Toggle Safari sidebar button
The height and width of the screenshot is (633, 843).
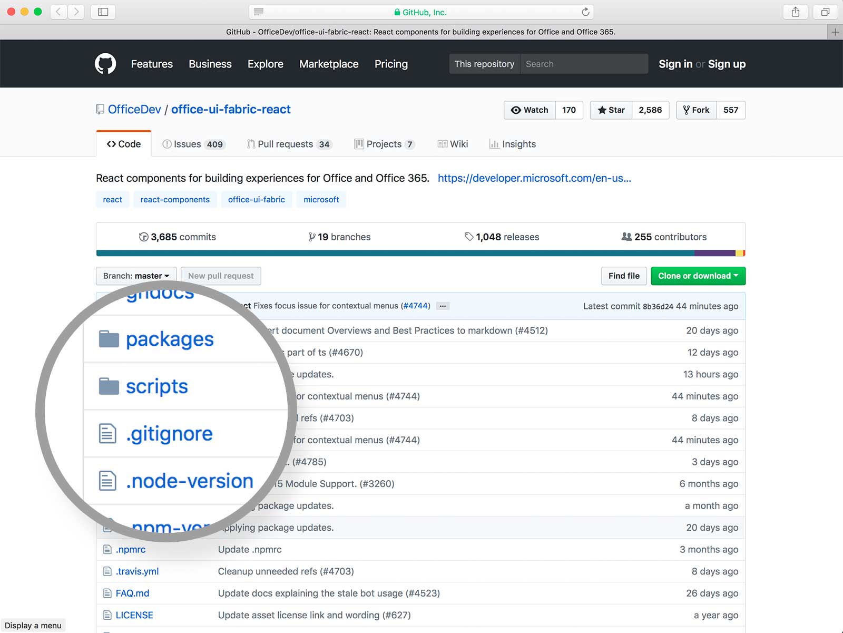103,12
